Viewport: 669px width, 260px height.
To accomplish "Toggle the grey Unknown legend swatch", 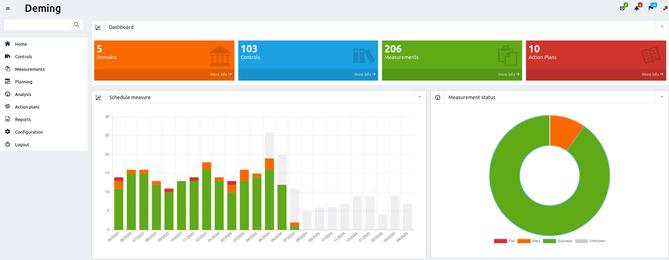I will coord(581,241).
